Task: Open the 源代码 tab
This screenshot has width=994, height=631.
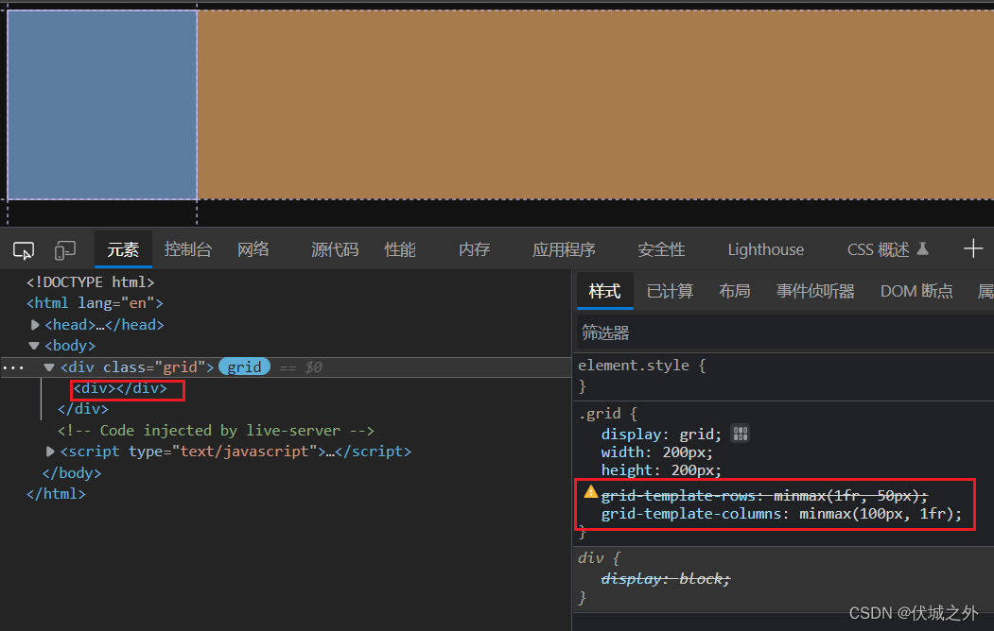Action: click(335, 249)
